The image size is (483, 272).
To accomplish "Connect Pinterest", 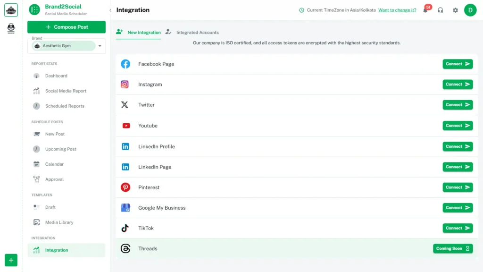I will [x=458, y=187].
